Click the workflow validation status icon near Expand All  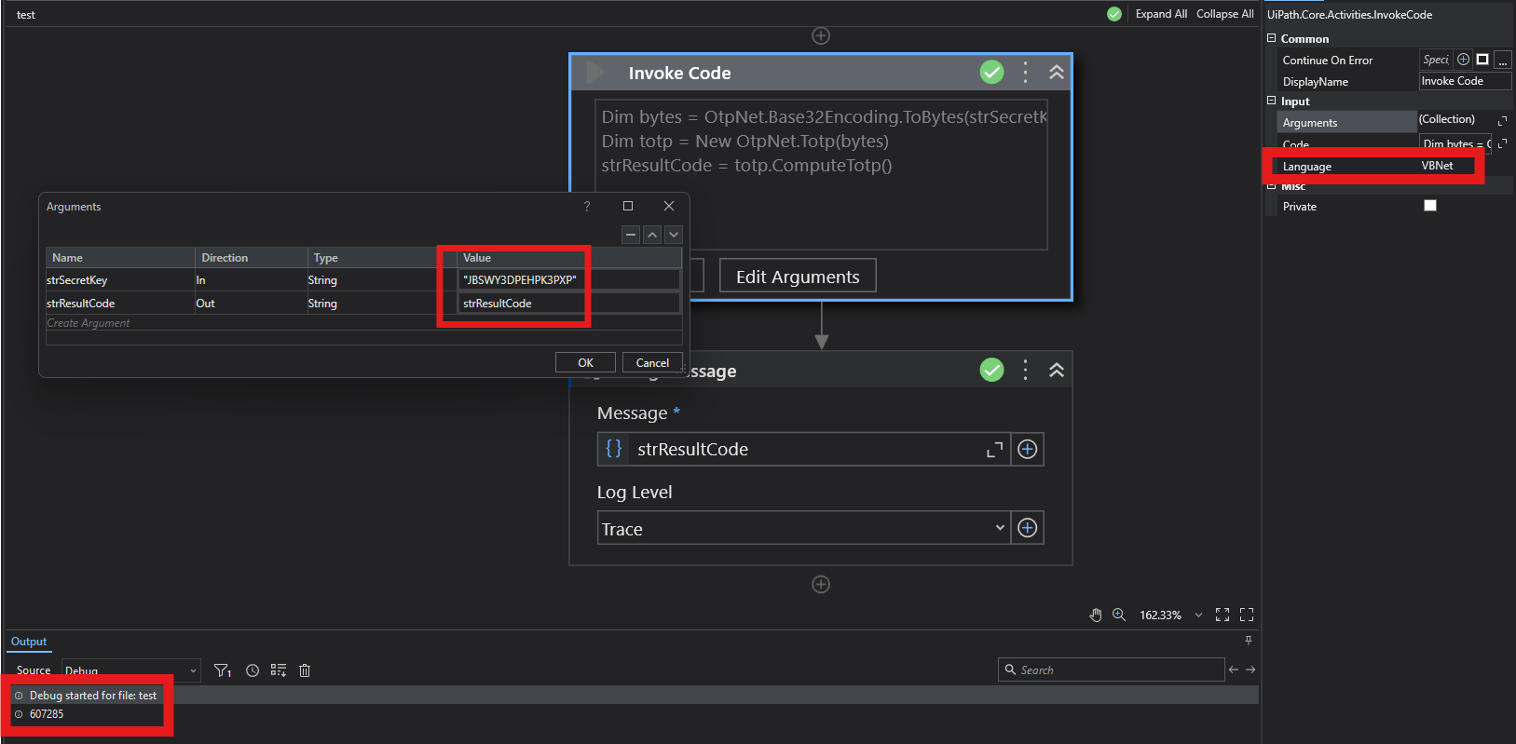pyautogui.click(x=1113, y=14)
